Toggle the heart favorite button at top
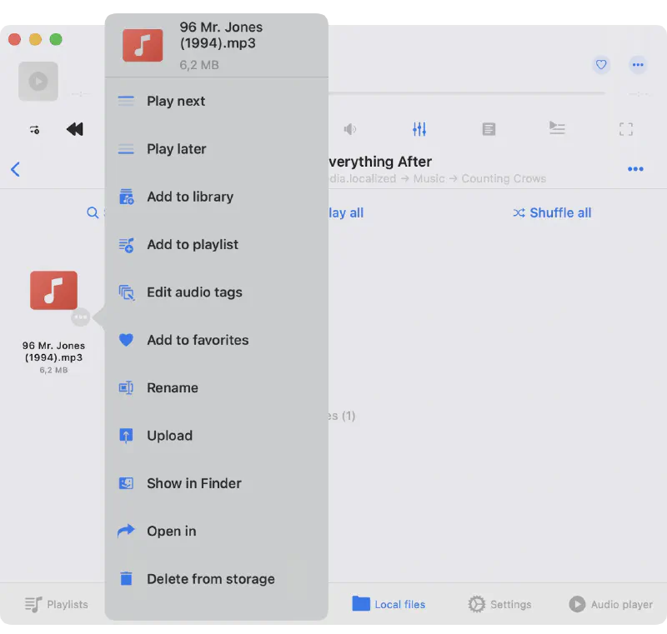Screen dimensions: 667x634 601,65
